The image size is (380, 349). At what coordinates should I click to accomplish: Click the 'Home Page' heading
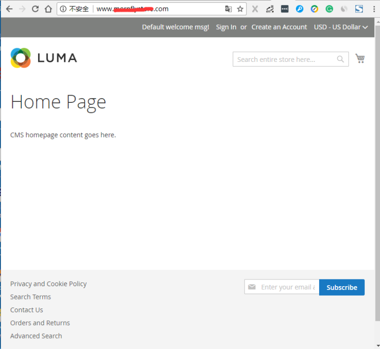tap(58, 102)
